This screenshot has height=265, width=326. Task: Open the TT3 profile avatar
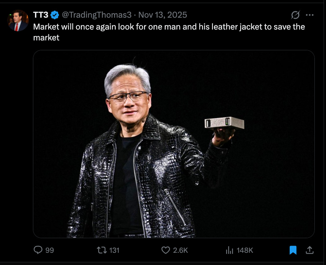[18, 20]
